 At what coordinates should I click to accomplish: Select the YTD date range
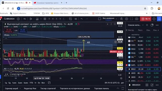pyautogui.click(x=31, y=83)
